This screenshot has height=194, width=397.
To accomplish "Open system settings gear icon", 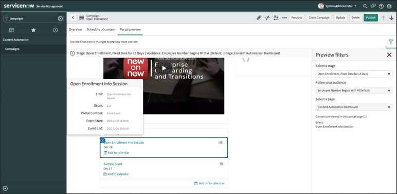I will (x=389, y=6).
